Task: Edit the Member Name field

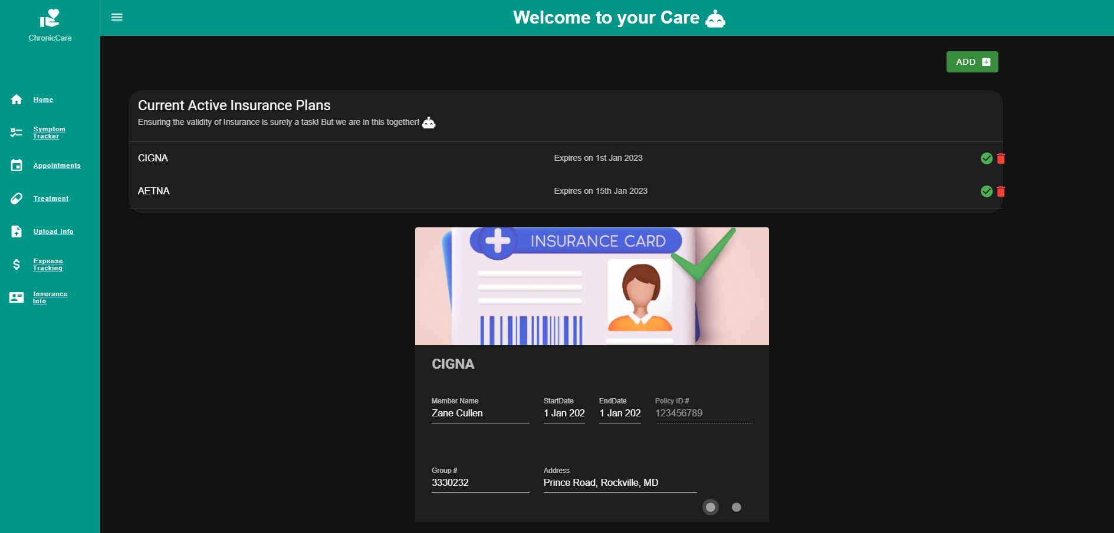Action: [480, 413]
